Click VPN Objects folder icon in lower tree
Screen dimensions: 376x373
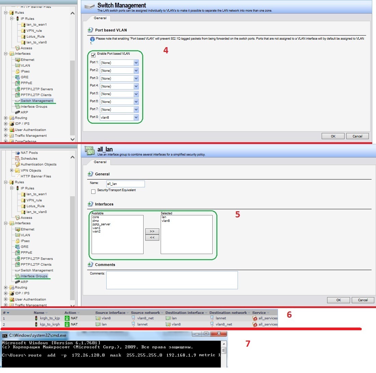[x=17, y=170]
